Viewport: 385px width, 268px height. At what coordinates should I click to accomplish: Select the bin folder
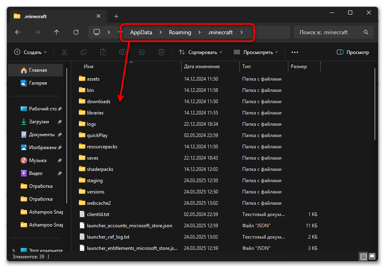[x=90, y=90]
